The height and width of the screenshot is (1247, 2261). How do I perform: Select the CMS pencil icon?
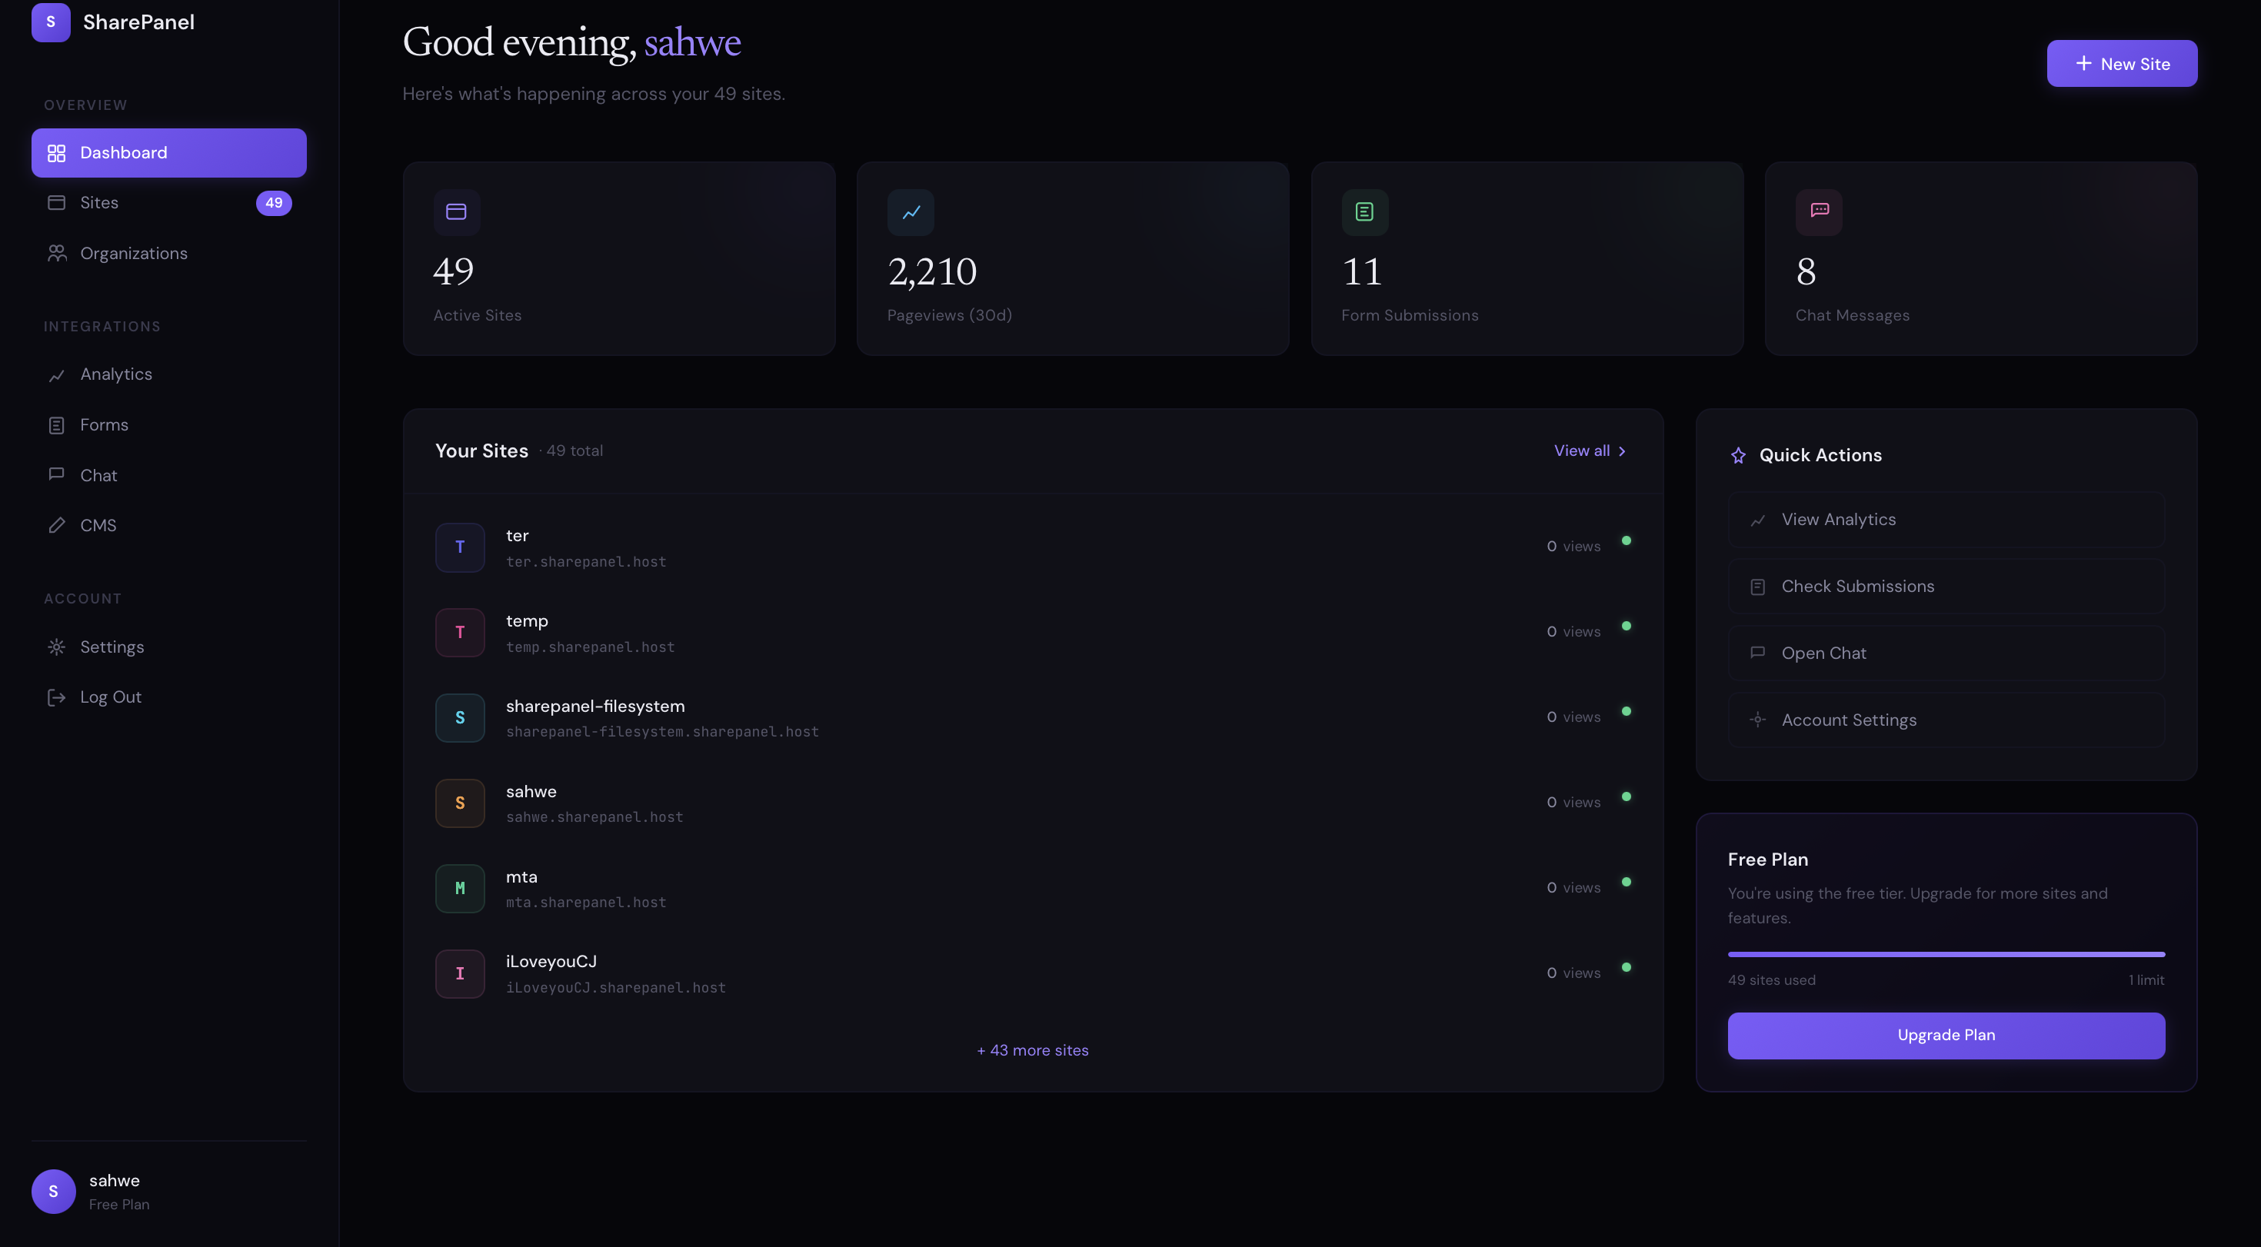coord(56,525)
